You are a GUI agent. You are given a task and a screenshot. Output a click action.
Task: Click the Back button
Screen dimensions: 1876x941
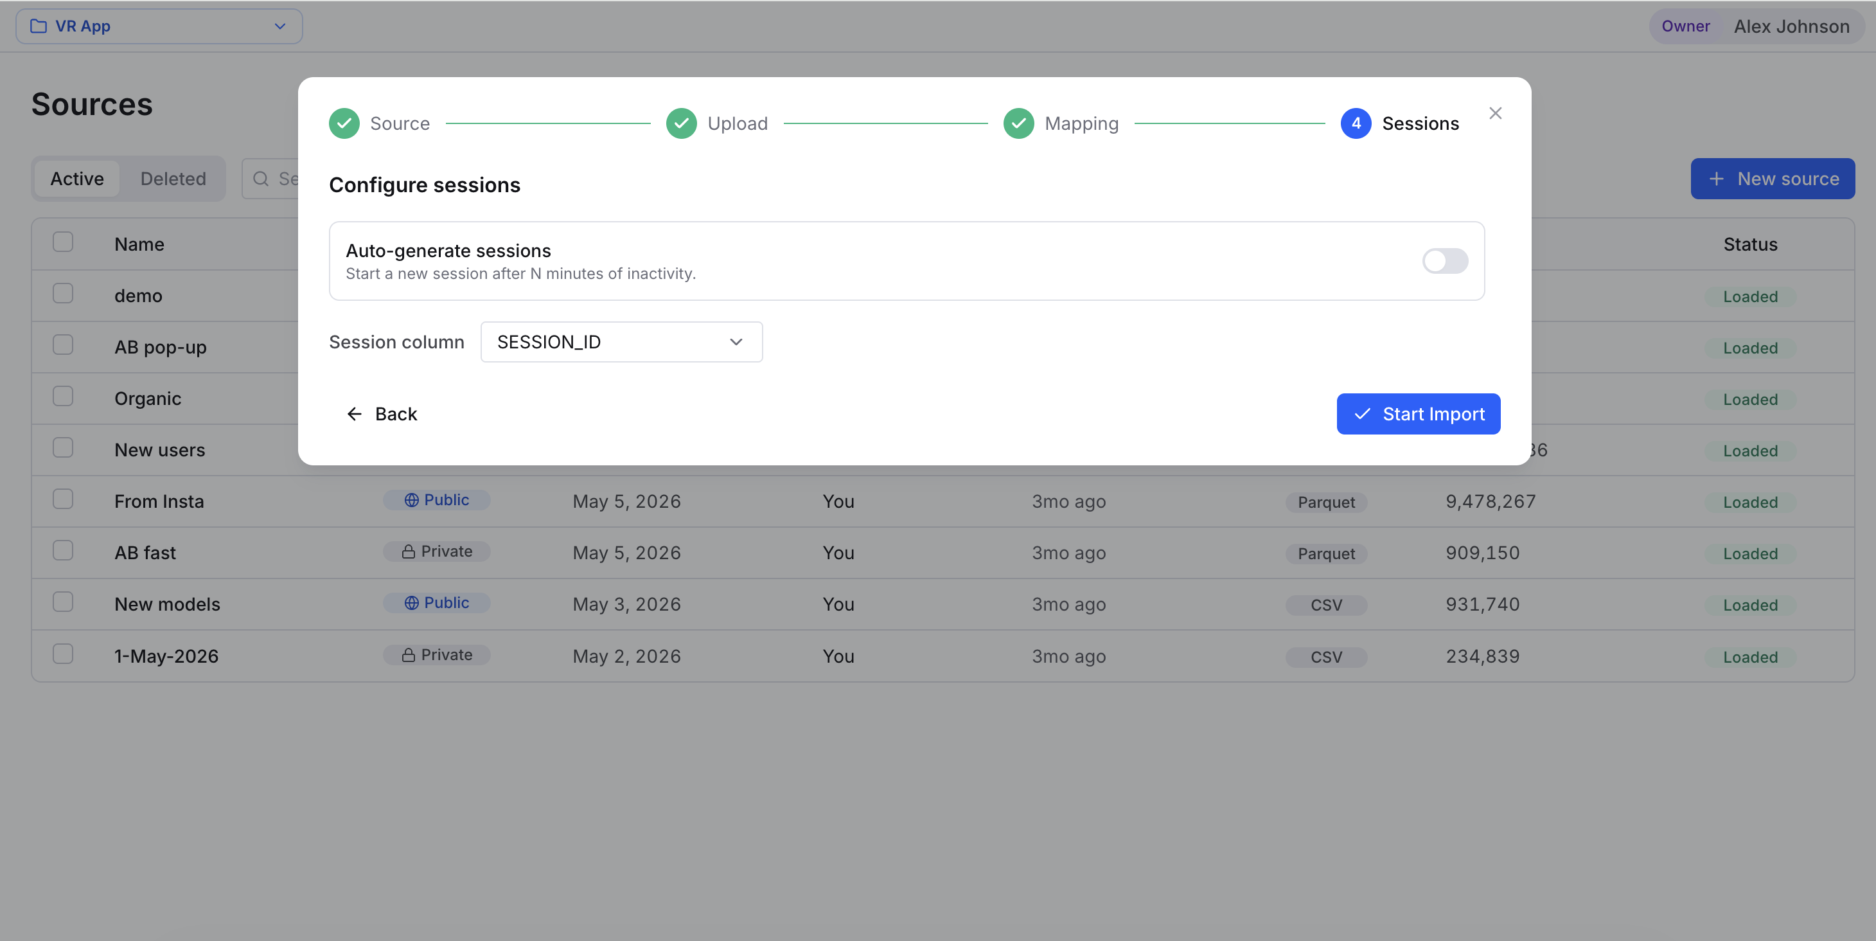pyautogui.click(x=382, y=414)
